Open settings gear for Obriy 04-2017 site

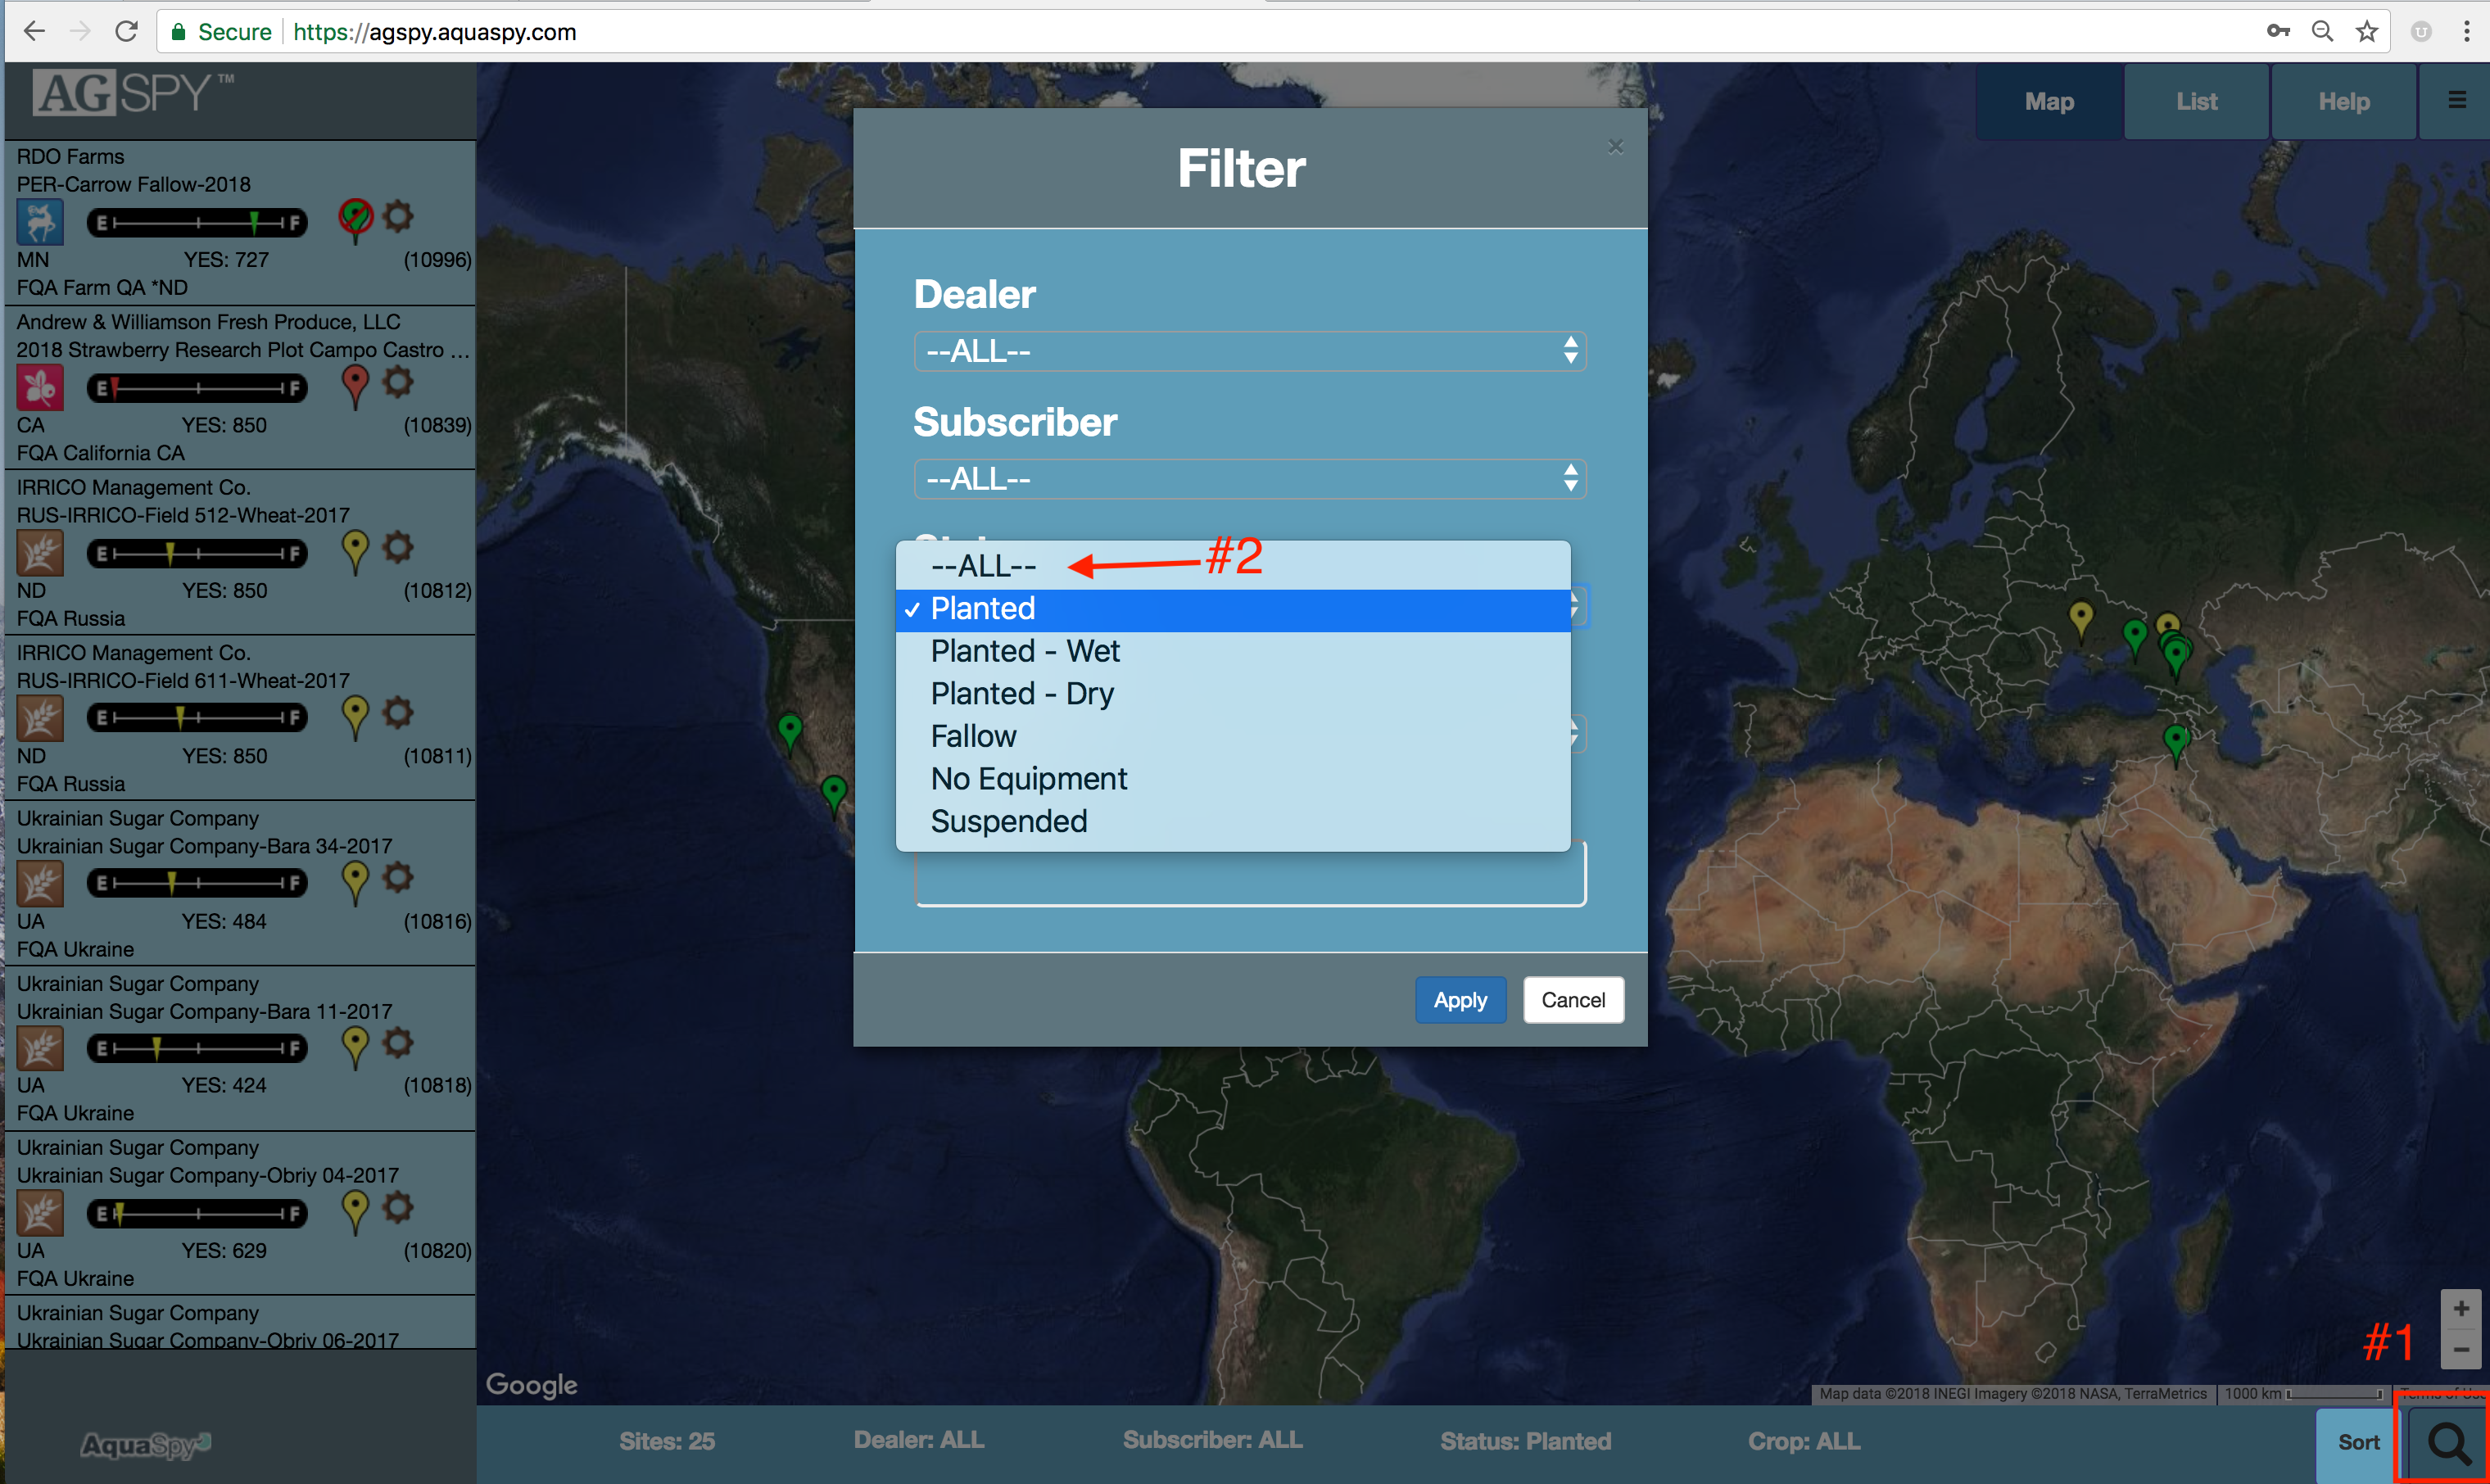point(398,1207)
